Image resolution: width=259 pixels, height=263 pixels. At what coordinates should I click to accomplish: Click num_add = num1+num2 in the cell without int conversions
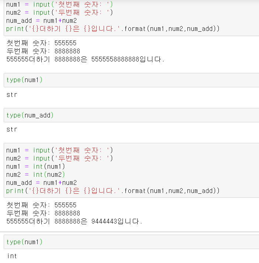click(x=41, y=21)
